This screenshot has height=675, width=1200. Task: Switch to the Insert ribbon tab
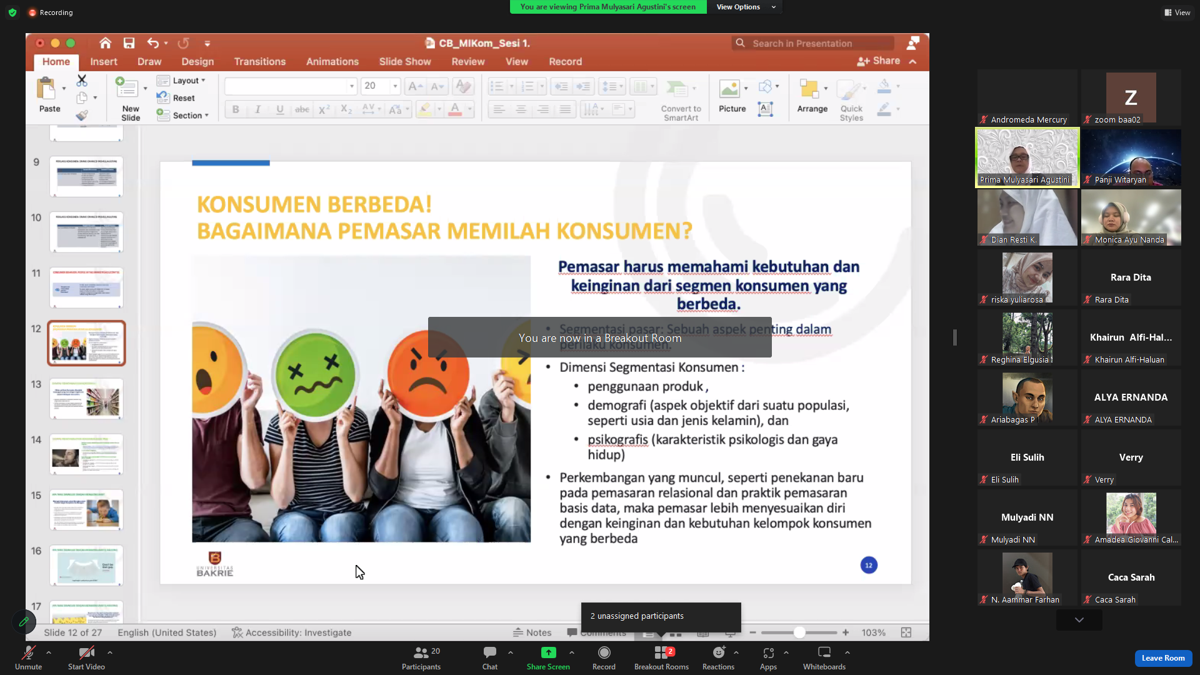tap(104, 61)
